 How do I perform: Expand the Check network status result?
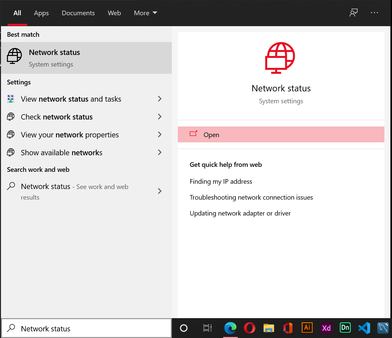click(x=160, y=117)
